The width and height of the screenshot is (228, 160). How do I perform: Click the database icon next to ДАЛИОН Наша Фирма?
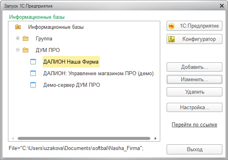pyautogui.click(x=33, y=62)
